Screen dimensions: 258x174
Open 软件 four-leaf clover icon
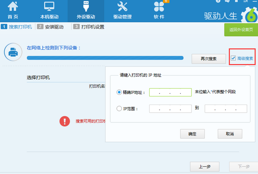pyautogui.click(x=159, y=7)
